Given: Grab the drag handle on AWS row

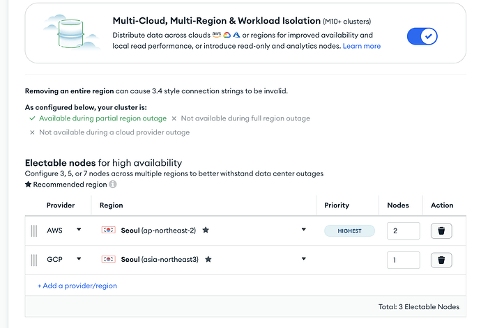Looking at the screenshot, I should click(33, 231).
